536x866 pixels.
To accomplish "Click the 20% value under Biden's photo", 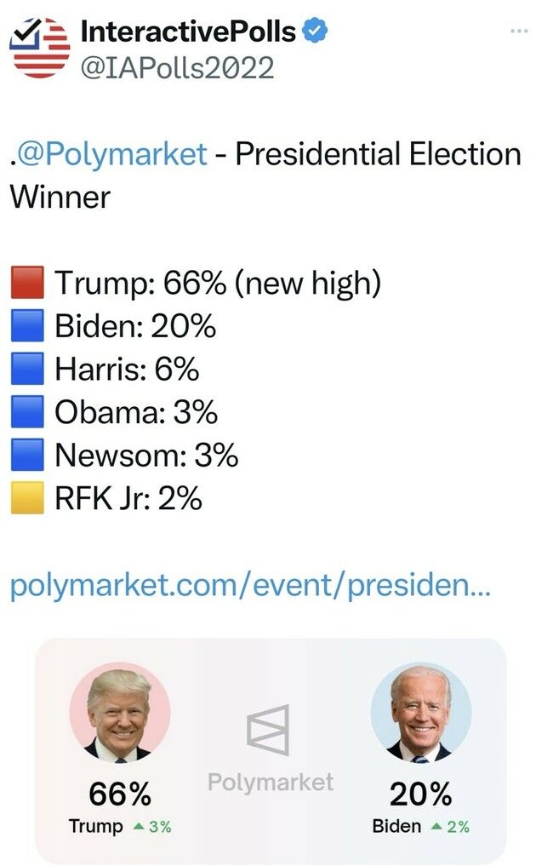I will (420, 794).
